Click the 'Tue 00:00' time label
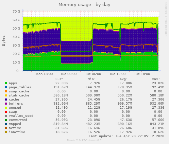The image size is (169, 144). pos(68,74)
